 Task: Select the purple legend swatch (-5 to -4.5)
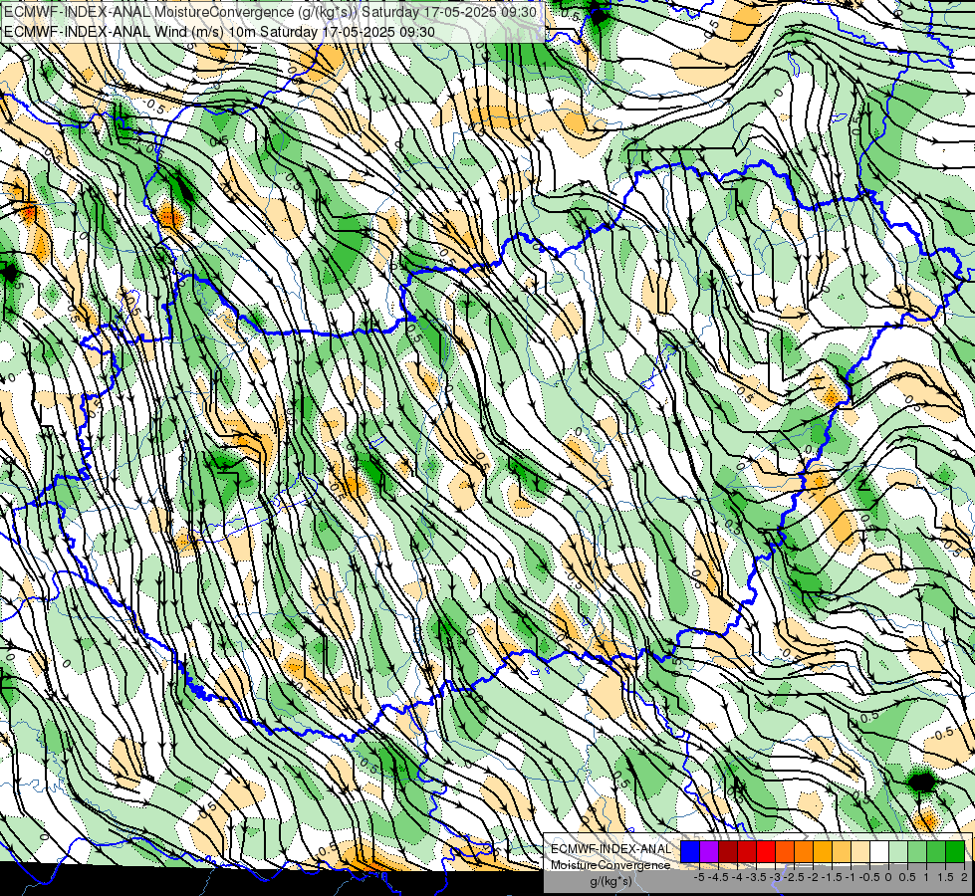tap(709, 852)
